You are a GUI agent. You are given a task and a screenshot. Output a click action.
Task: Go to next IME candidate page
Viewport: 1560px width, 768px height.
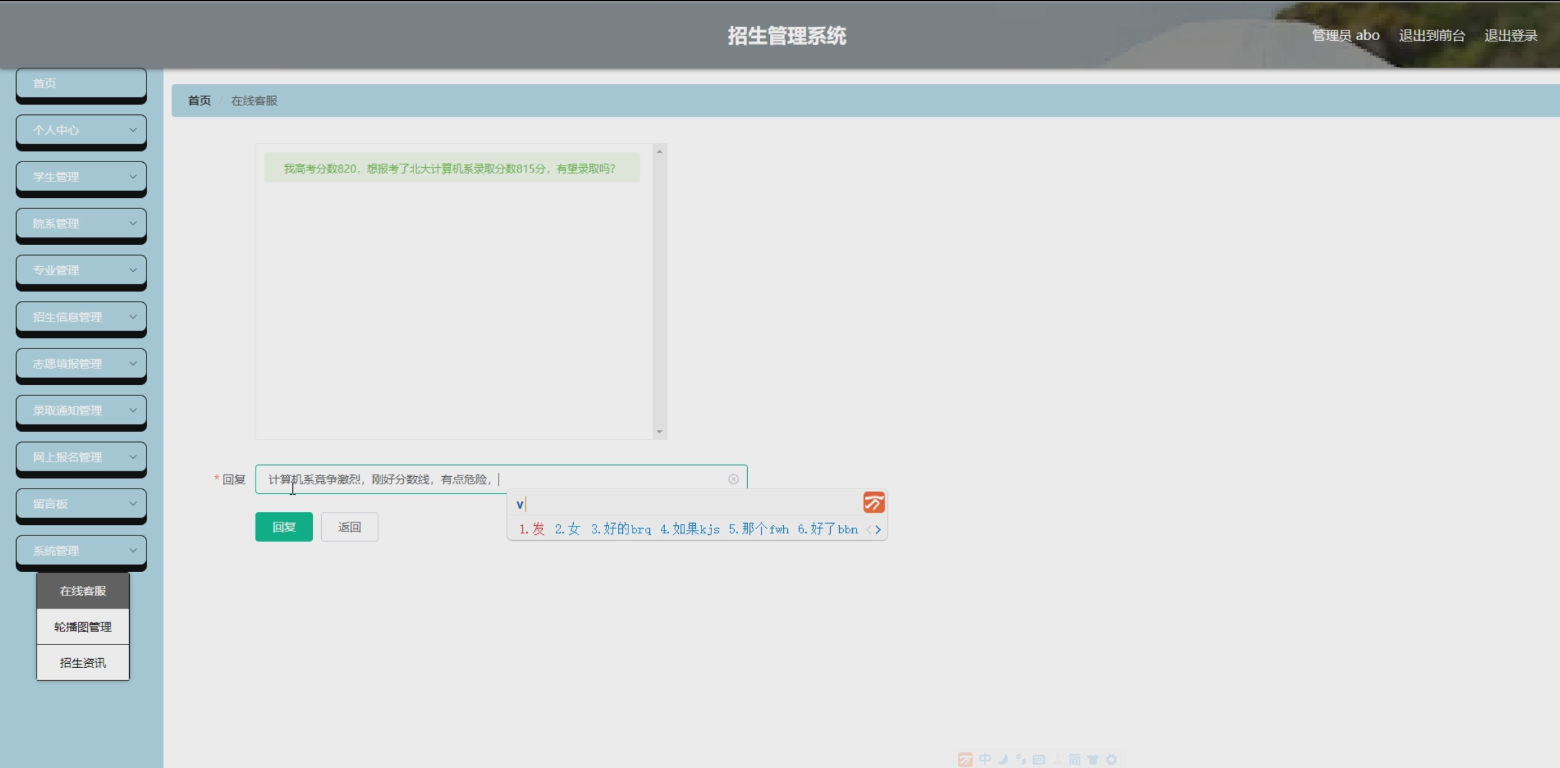click(x=878, y=530)
